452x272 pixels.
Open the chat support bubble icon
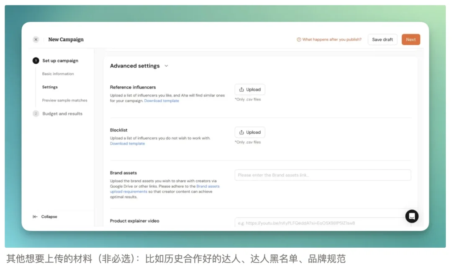[412, 216]
